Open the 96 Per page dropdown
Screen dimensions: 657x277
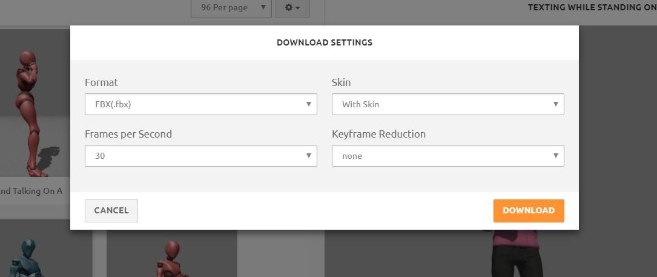pyautogui.click(x=231, y=8)
